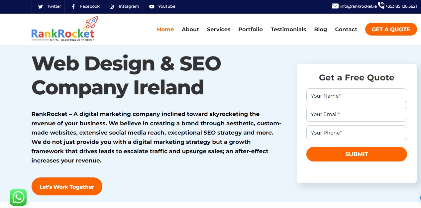Open the Services menu item
The image size is (421, 208).
tap(219, 29)
